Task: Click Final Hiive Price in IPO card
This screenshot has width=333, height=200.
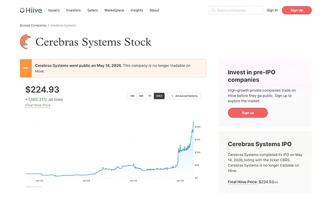Action: [243, 182]
